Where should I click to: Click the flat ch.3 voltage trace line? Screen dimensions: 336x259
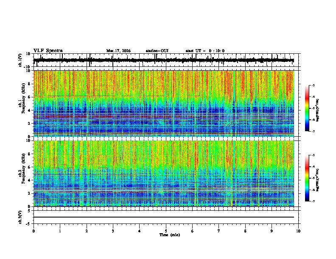click(164, 217)
